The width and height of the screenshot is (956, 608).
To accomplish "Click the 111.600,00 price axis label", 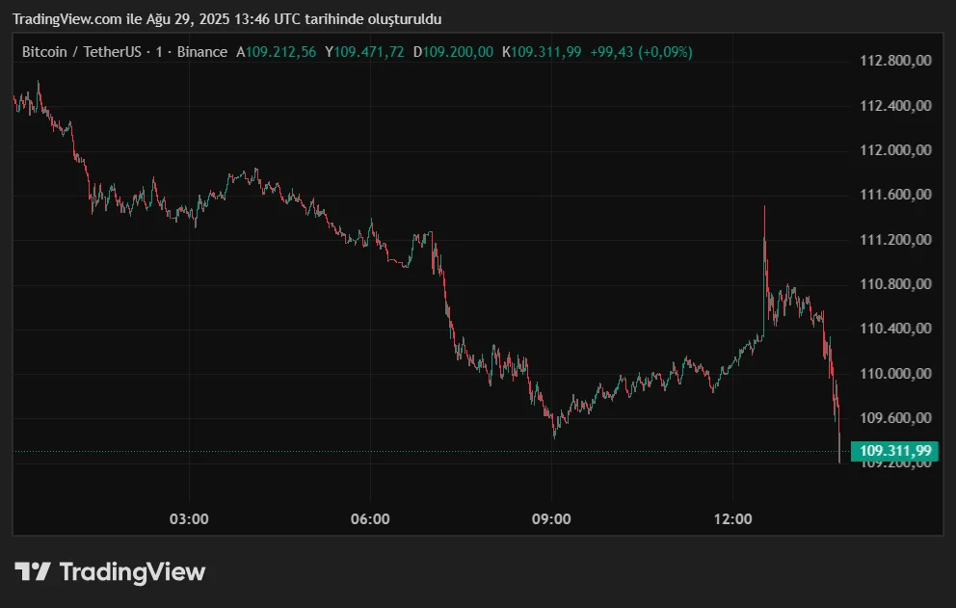I will 895,195.
